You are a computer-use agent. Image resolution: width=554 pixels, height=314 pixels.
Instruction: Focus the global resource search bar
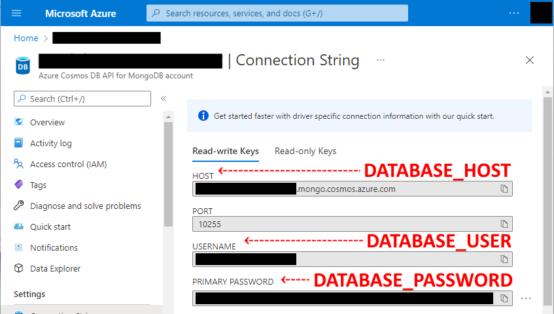(x=277, y=13)
